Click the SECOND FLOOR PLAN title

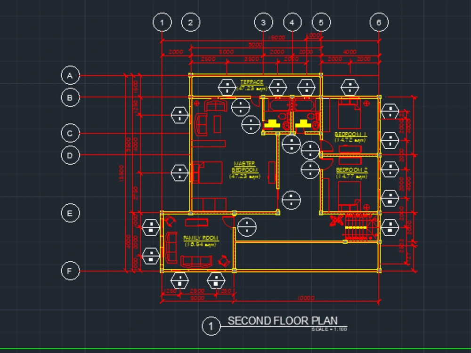coord(283,321)
